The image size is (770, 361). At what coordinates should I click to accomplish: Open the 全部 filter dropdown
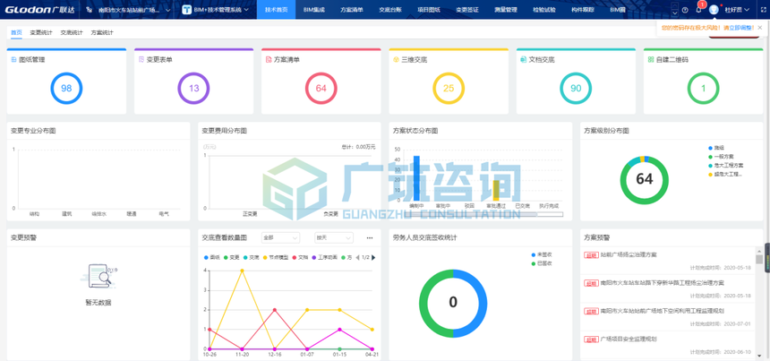pos(281,237)
